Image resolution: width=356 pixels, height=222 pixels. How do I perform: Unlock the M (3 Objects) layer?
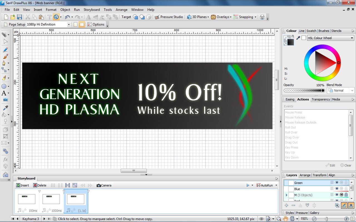[x=346, y=195]
